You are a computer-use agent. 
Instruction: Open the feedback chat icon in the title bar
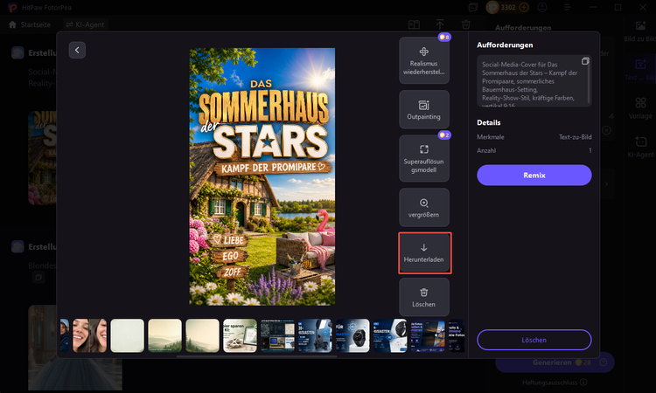(473, 8)
